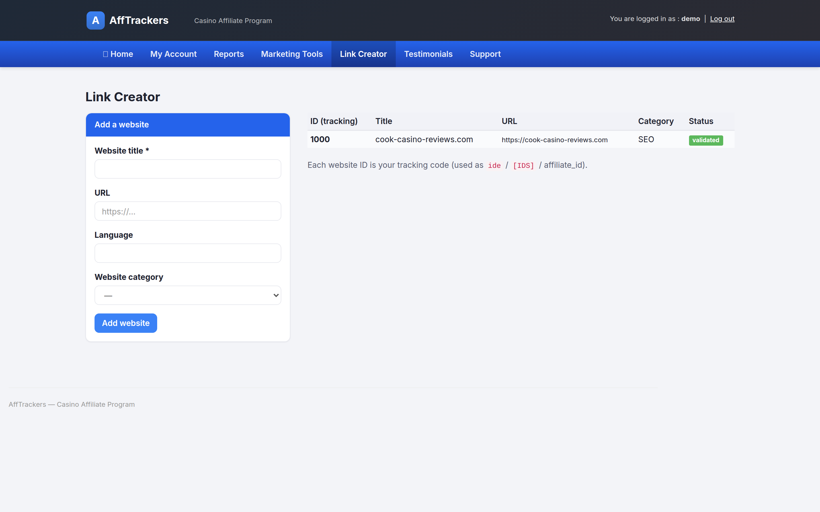The image size is (820, 512).
Task: Click the title cook-casino-reviews.com
Action: pyautogui.click(x=424, y=139)
